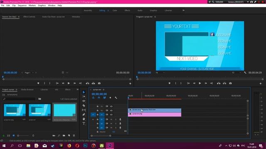The width and height of the screenshot is (266, 149).
Task: Toggle Linked Selection in timeline
Action: 104,98
